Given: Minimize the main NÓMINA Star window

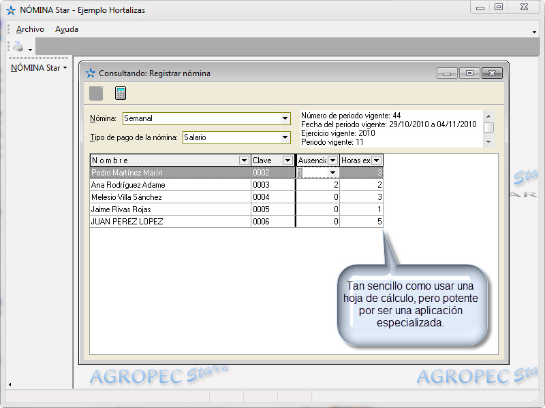Looking at the screenshot, I should coord(480,7).
